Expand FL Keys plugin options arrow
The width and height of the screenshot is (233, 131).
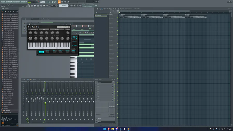28,24
